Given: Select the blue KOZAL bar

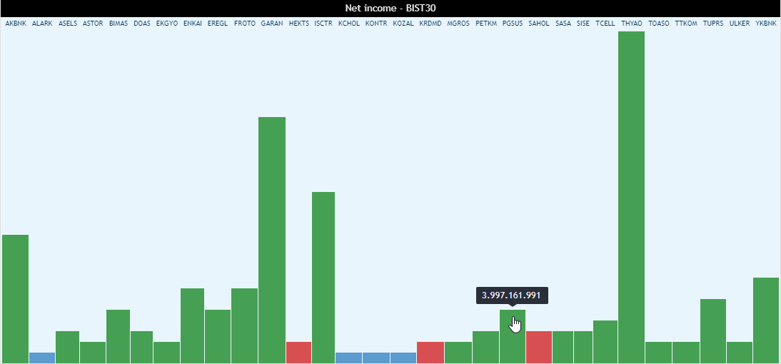Looking at the screenshot, I should click(403, 358).
